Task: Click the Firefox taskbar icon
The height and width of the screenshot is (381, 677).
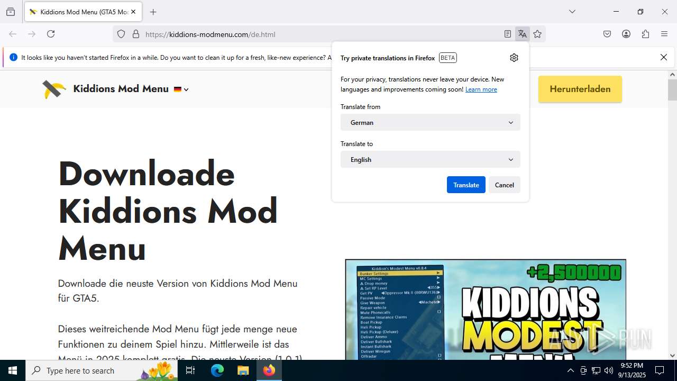Action: coord(269,370)
